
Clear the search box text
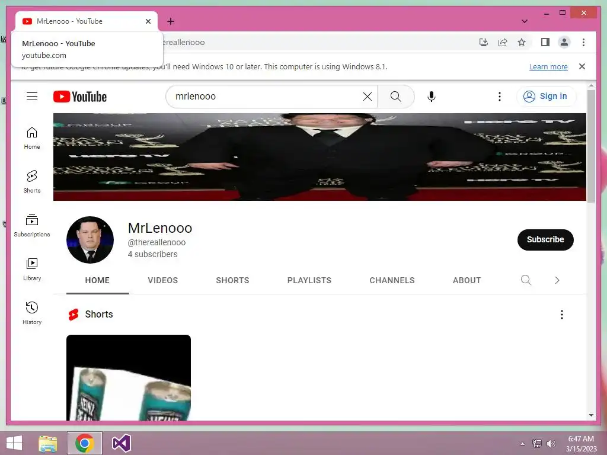(368, 97)
